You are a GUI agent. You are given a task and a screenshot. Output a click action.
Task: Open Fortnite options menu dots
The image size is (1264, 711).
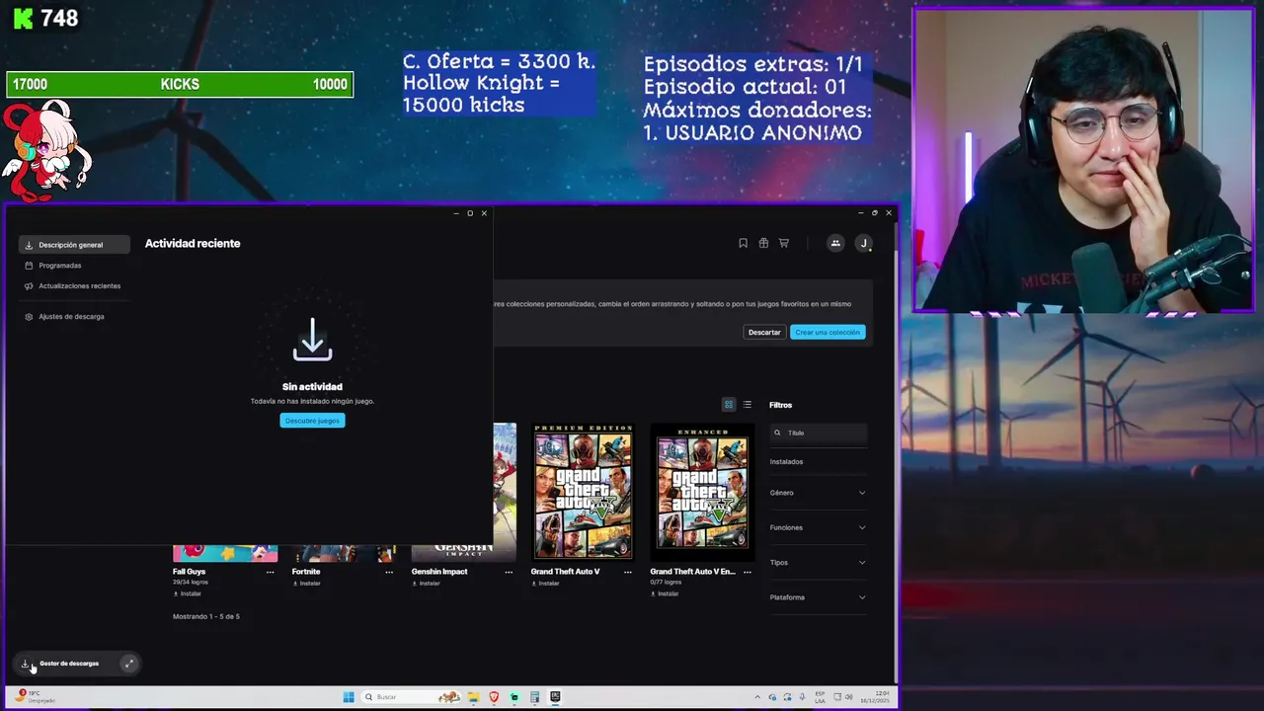(x=389, y=572)
